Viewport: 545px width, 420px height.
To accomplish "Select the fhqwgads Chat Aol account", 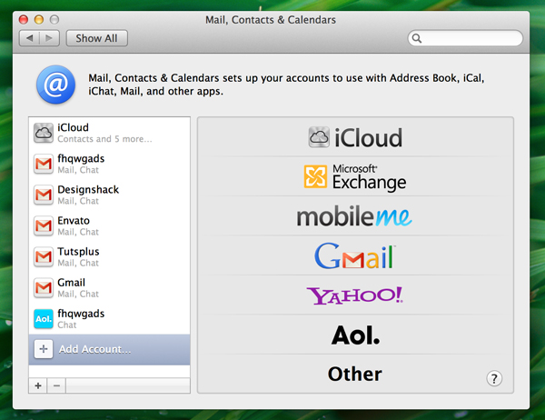I will (x=110, y=319).
